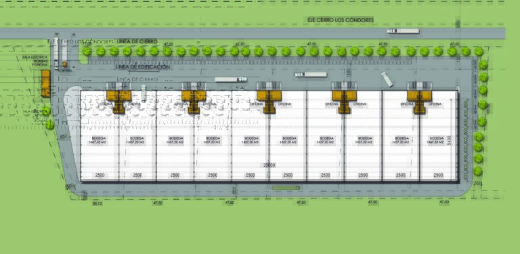Select the tilted white truck in the yard

[x=387, y=79]
